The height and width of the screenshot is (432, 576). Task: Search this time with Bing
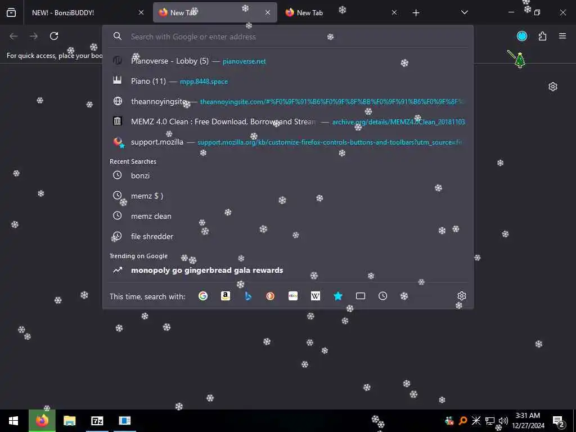[248, 296]
